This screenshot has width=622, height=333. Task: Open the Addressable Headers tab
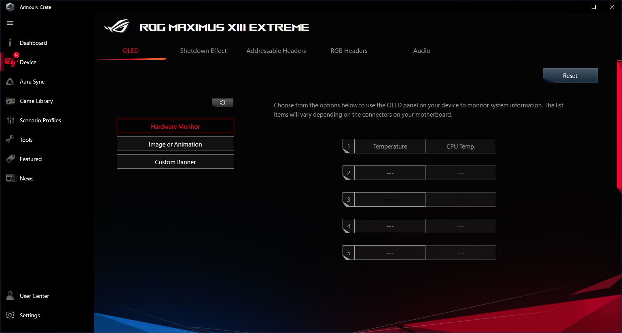coord(276,50)
